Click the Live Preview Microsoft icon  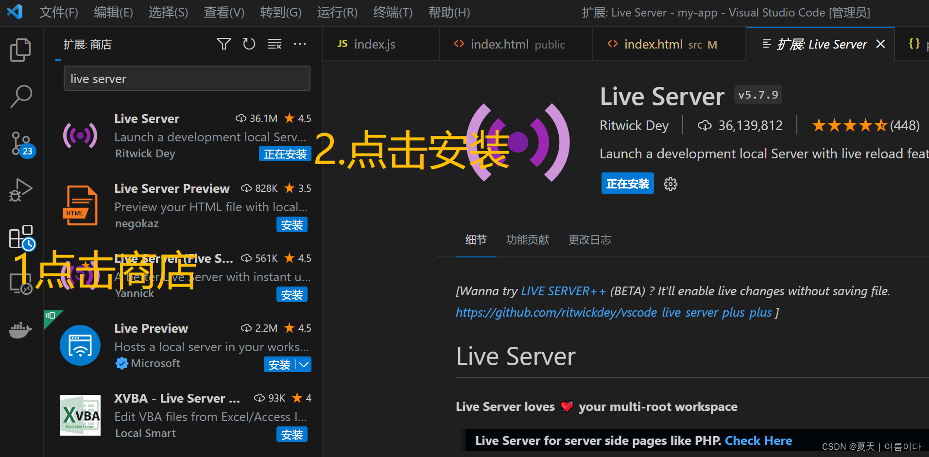click(80, 345)
